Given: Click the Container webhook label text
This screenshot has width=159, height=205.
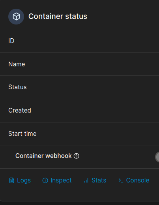Looking at the screenshot, I should pos(43,156).
